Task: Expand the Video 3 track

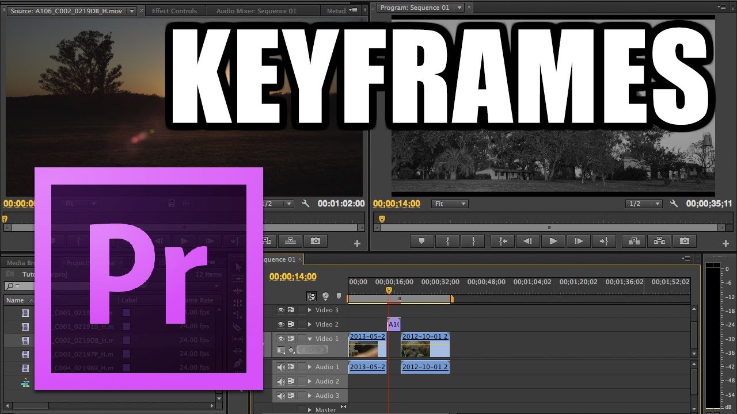Action: [310, 310]
